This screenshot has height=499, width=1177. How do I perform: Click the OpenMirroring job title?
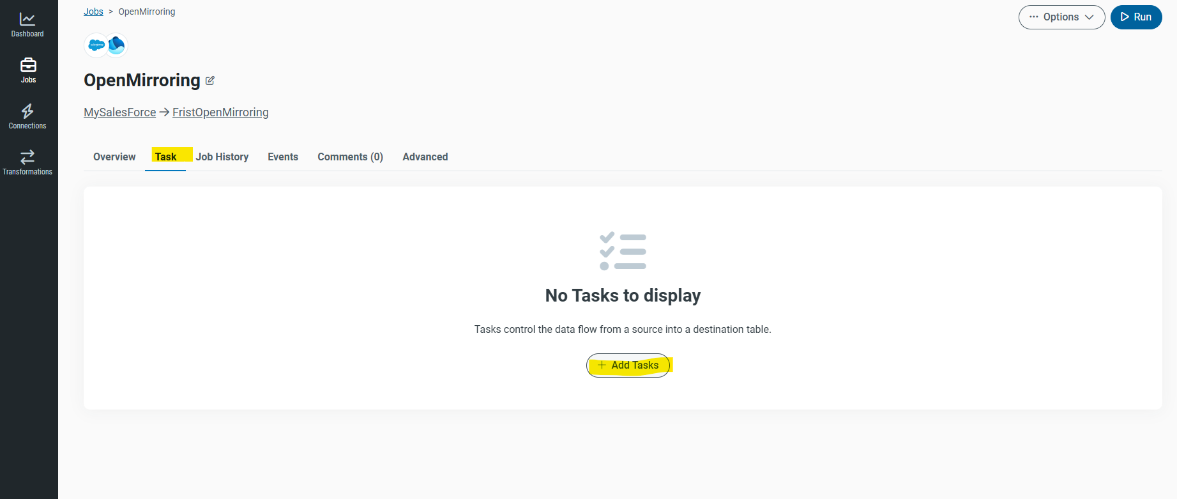coord(142,81)
